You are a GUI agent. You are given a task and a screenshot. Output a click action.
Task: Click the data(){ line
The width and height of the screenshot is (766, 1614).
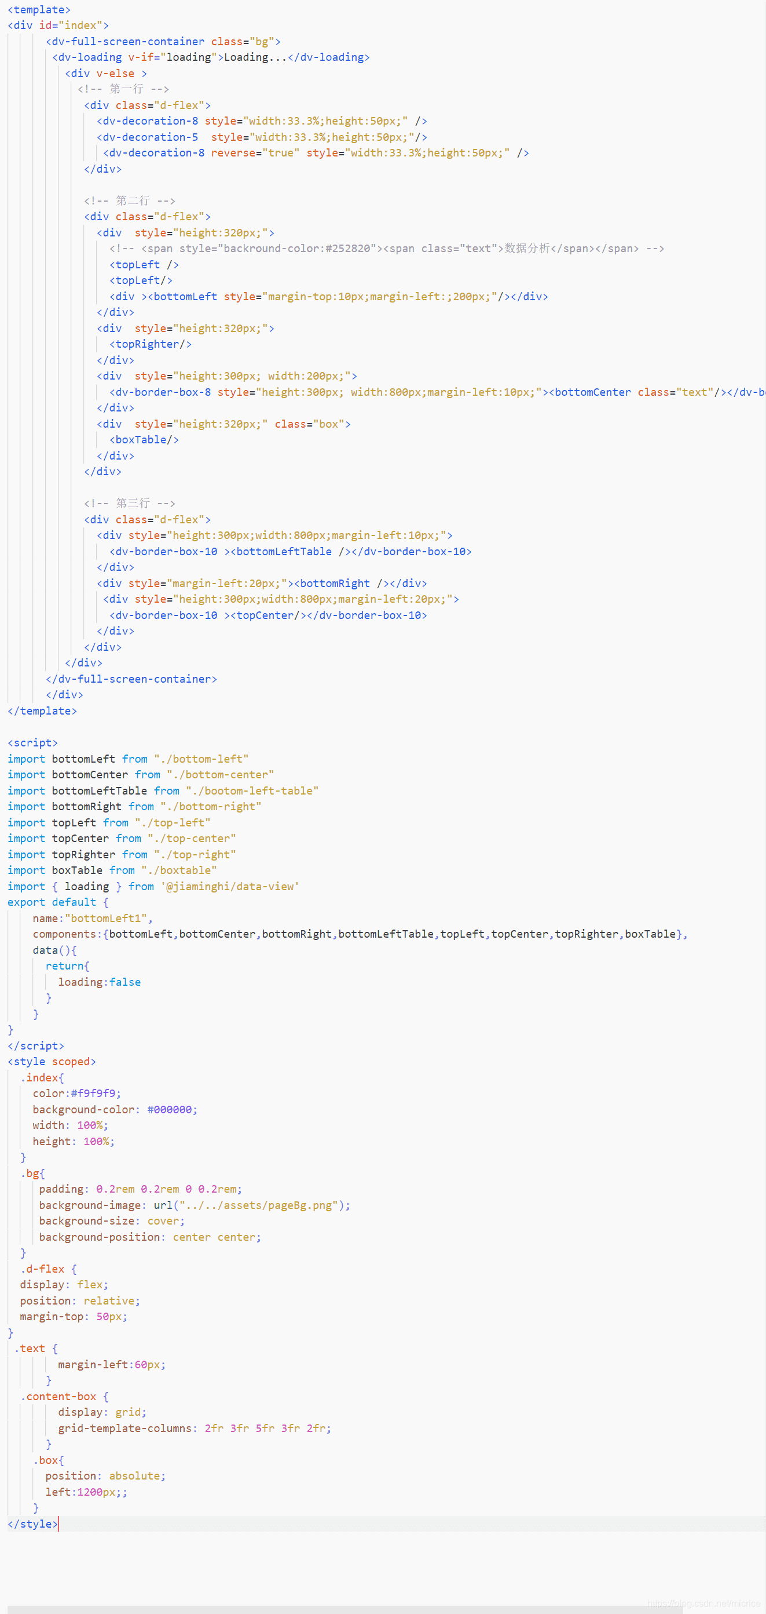point(55,950)
